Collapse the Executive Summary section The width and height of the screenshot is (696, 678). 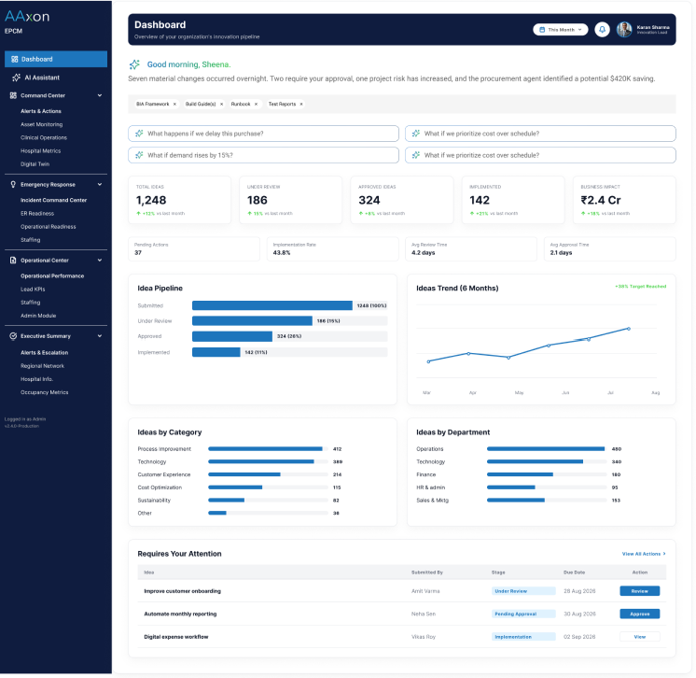pos(100,336)
